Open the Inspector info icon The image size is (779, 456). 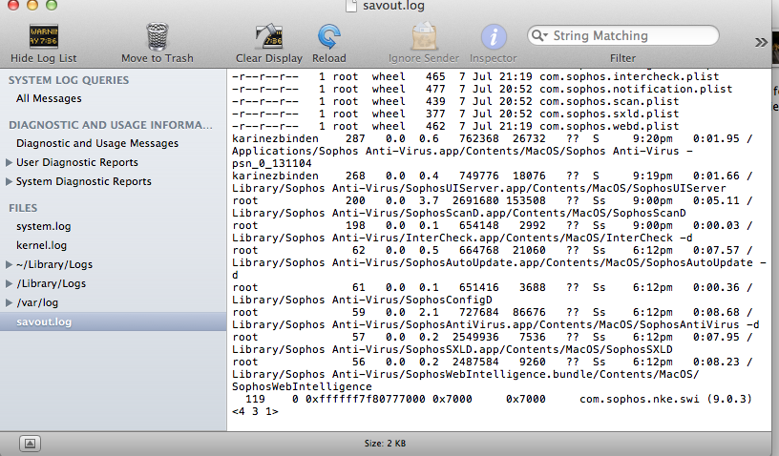click(x=494, y=36)
